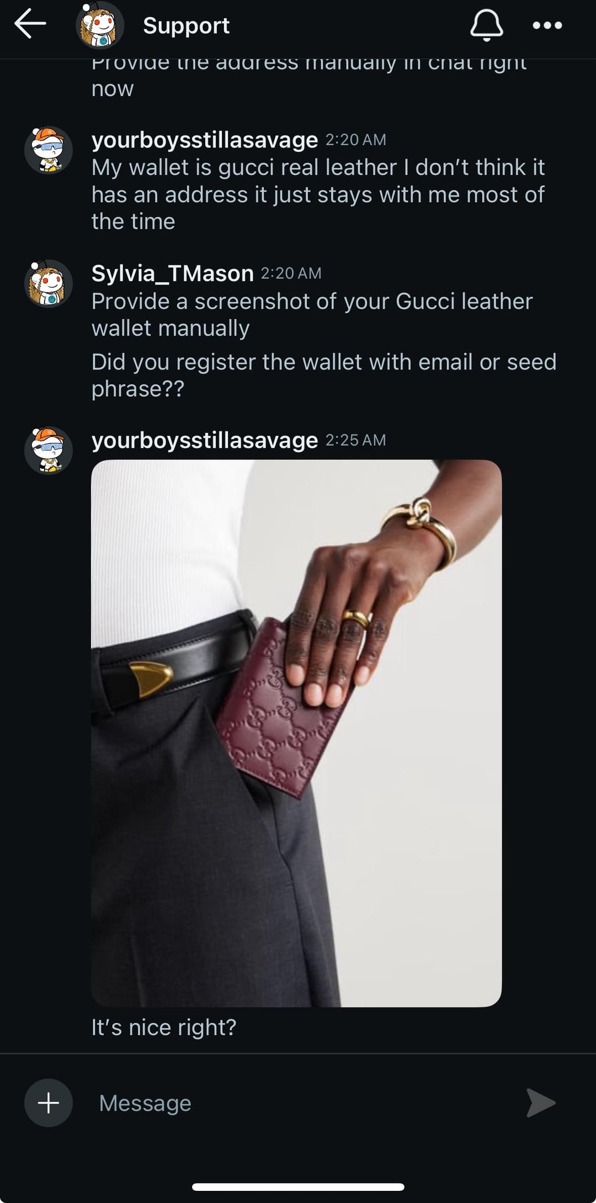The width and height of the screenshot is (596, 1203).
Task: Tap the iOS home indicator bar
Action: click(x=298, y=1187)
